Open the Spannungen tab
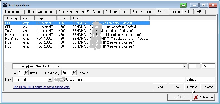The width and height of the screenshot is (220, 104). point(47,12)
